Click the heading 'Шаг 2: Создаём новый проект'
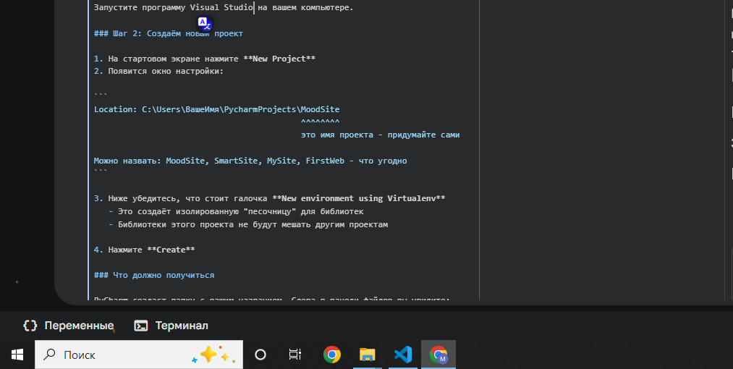 point(169,33)
